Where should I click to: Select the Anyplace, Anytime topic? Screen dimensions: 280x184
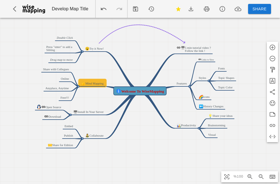click(57, 88)
